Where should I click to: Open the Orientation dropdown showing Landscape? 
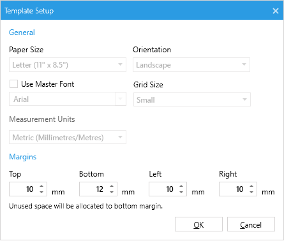pos(191,64)
